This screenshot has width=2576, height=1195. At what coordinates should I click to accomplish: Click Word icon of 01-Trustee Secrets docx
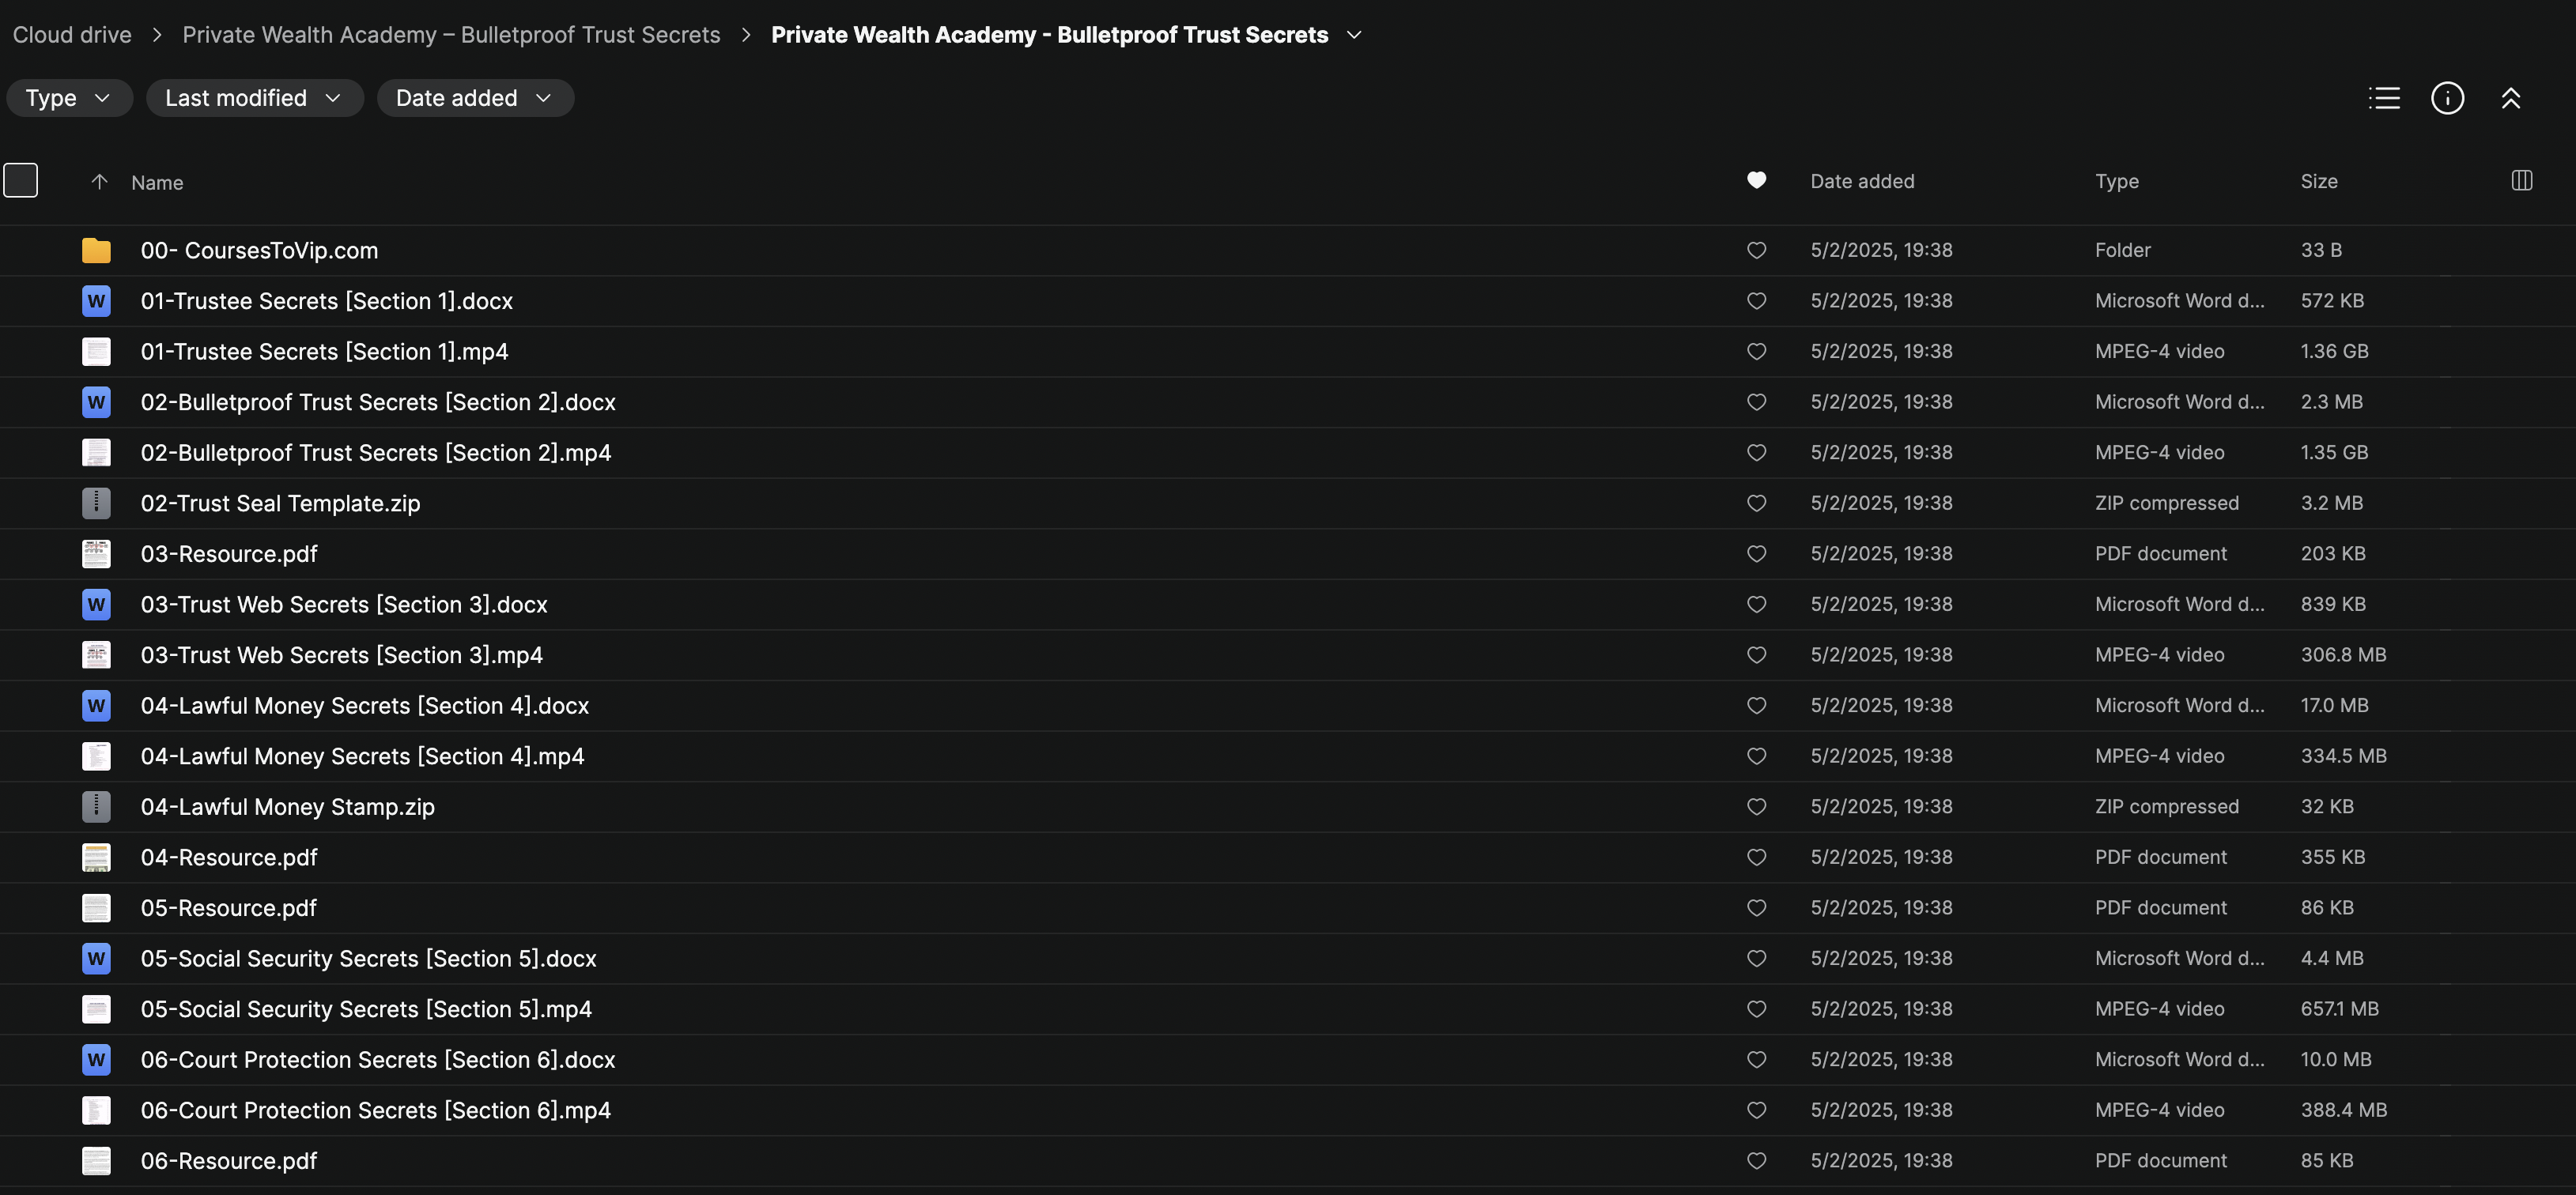pyautogui.click(x=96, y=301)
